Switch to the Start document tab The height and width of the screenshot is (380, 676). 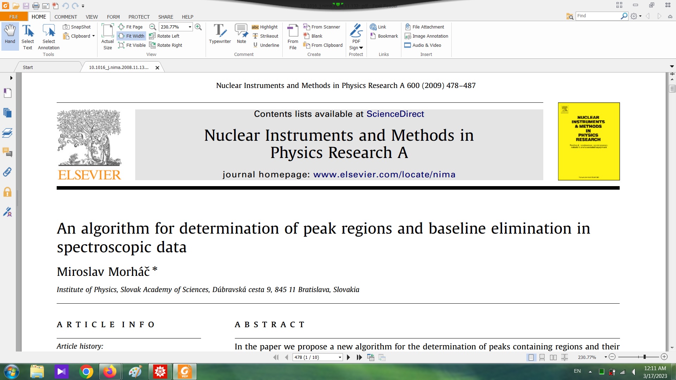pos(48,67)
